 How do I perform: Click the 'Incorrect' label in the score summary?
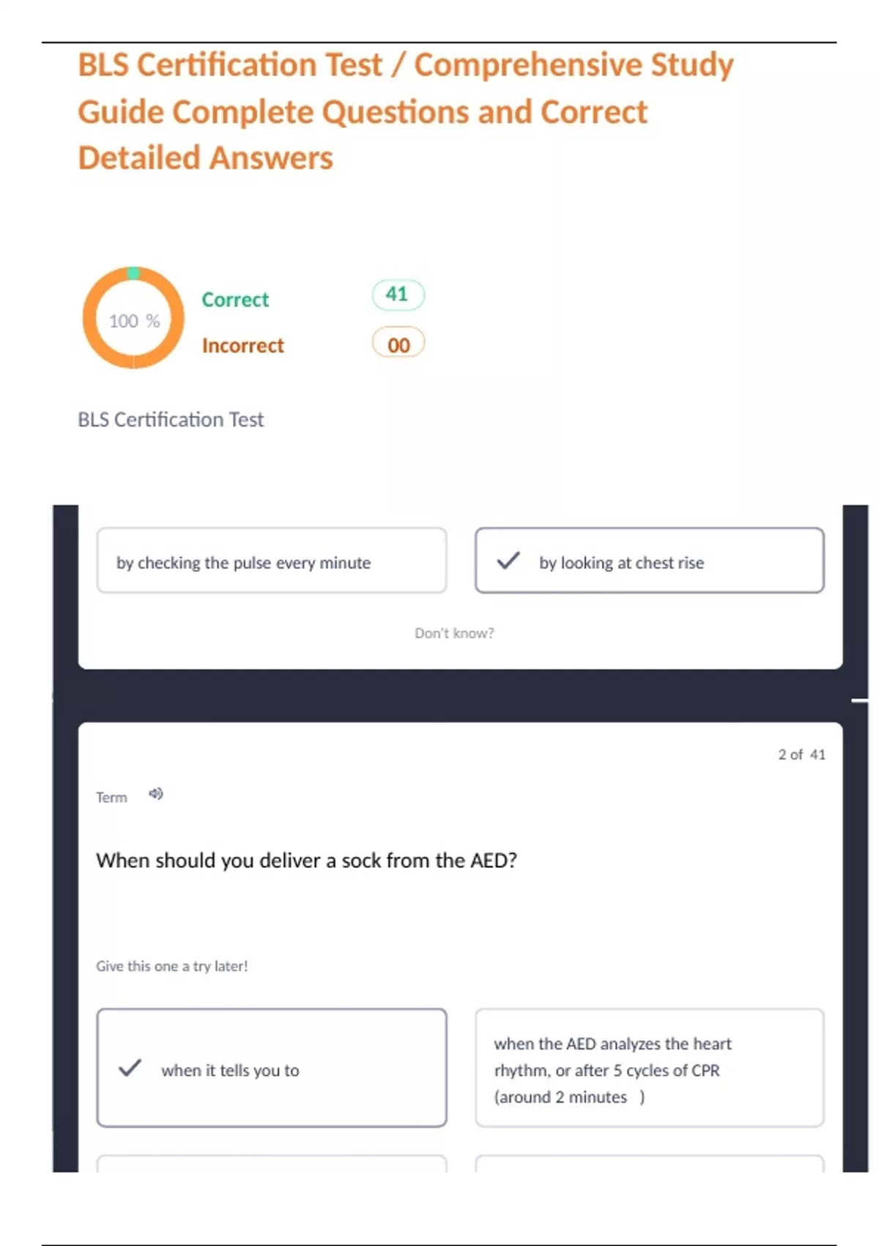pyautogui.click(x=242, y=345)
